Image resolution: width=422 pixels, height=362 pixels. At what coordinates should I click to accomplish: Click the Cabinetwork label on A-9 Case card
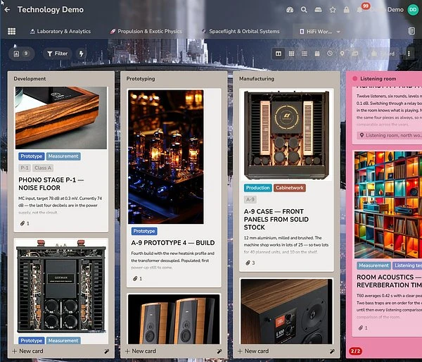[x=290, y=188]
